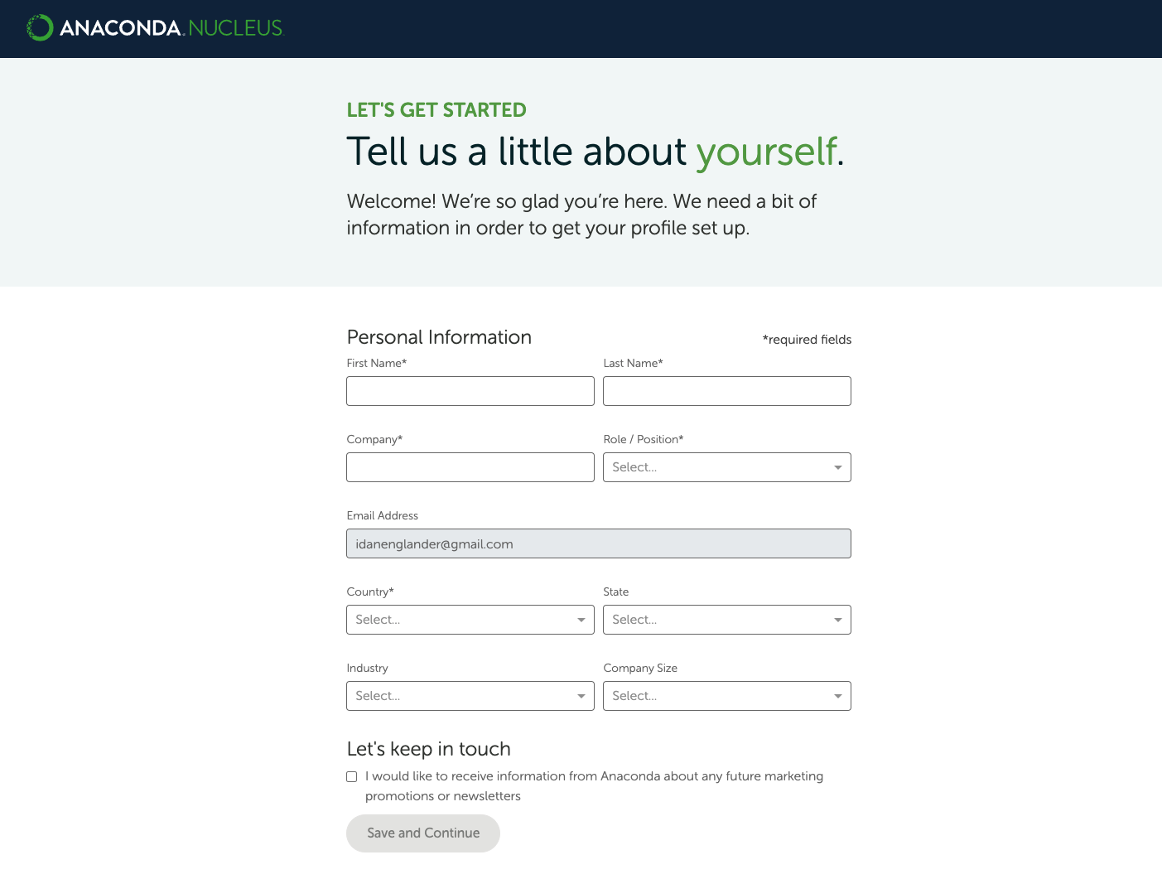Focus the First Name input field
The height and width of the screenshot is (879, 1162).
tap(470, 391)
